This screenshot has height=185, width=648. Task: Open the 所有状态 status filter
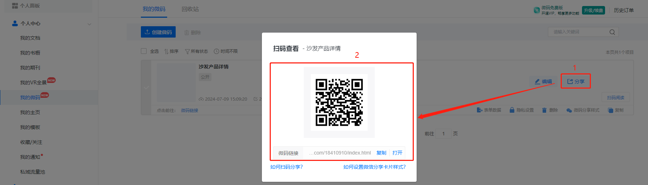click(x=196, y=51)
